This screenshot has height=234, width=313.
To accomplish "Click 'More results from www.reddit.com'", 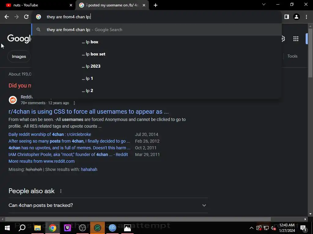I will (42, 161).
